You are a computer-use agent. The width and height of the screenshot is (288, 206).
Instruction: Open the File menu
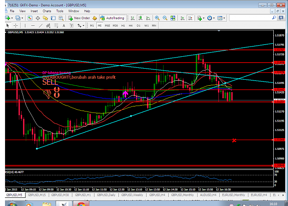pyautogui.click(x=12, y=11)
